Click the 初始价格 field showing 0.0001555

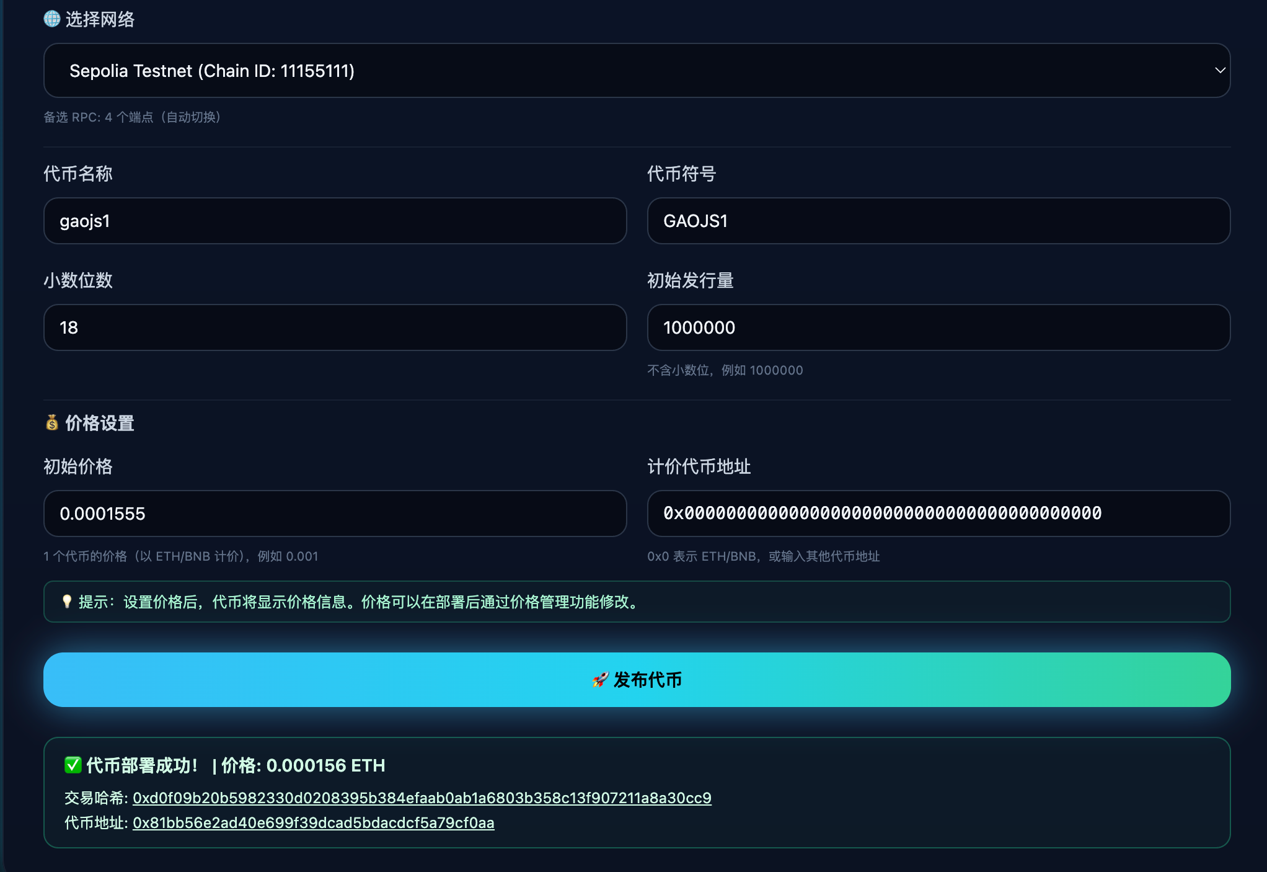[x=335, y=514]
